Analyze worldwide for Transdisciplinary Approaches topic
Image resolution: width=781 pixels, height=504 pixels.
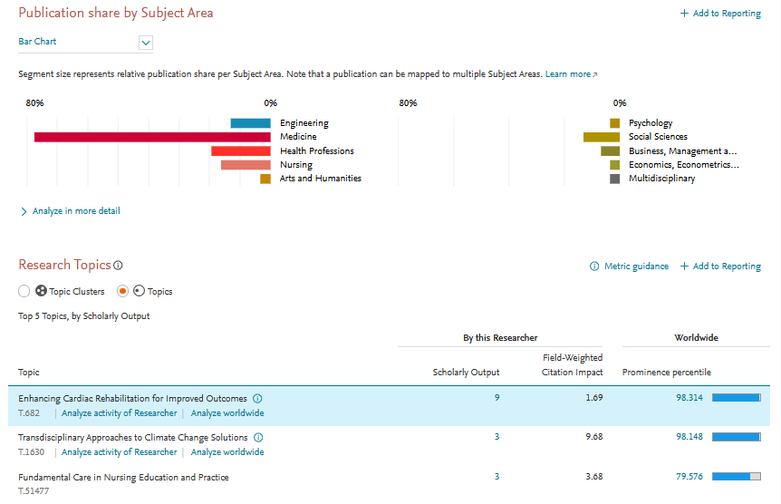[227, 452]
